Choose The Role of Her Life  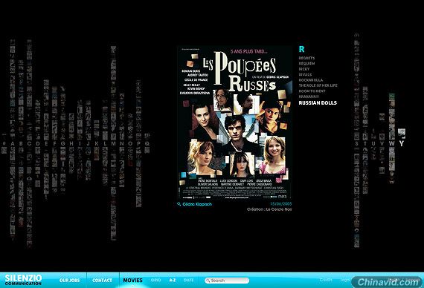tap(318, 85)
